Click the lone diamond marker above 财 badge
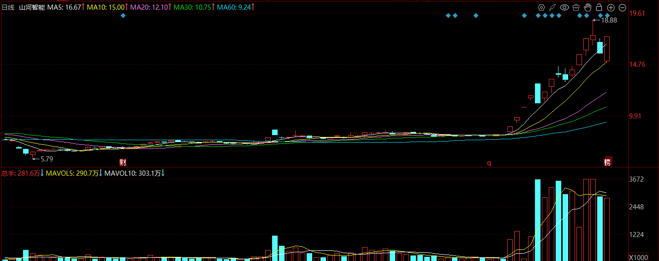The image size is (659, 261). pyautogui.click(x=123, y=16)
